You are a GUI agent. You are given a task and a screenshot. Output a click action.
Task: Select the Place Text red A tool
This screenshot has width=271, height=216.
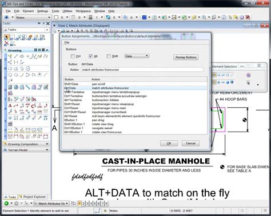(x=10, y=105)
